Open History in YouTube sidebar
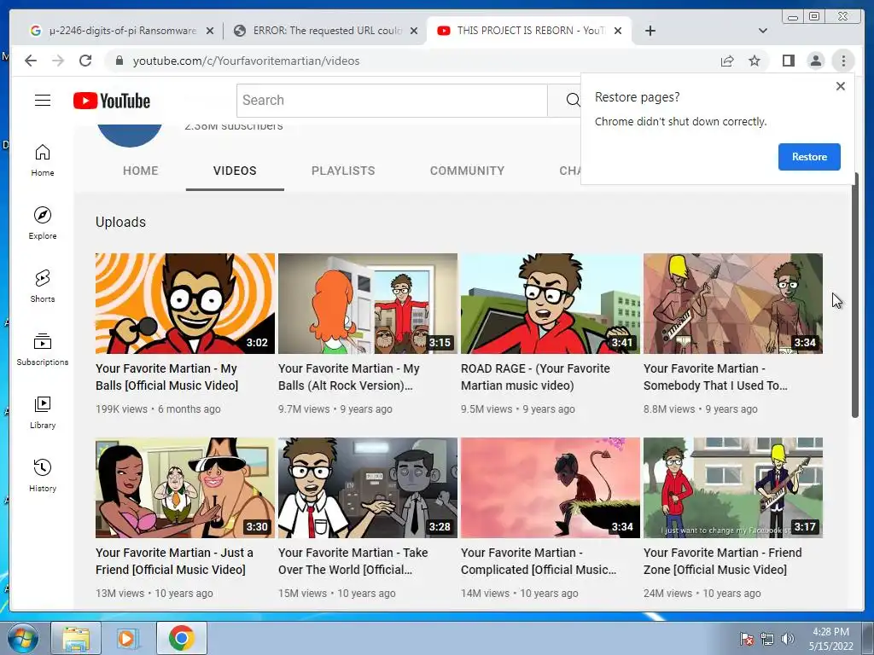 [43, 475]
